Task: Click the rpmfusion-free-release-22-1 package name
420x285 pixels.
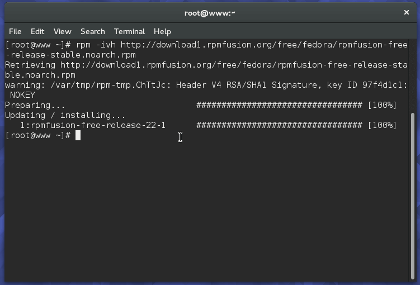Action: 93,125
